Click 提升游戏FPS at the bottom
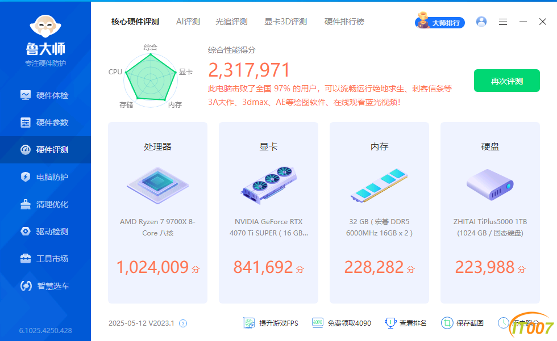The width and height of the screenshot is (557, 341). click(x=271, y=323)
